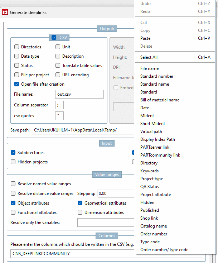Select Project type menu entry
The width and height of the screenshot is (218, 263).
click(175, 179)
